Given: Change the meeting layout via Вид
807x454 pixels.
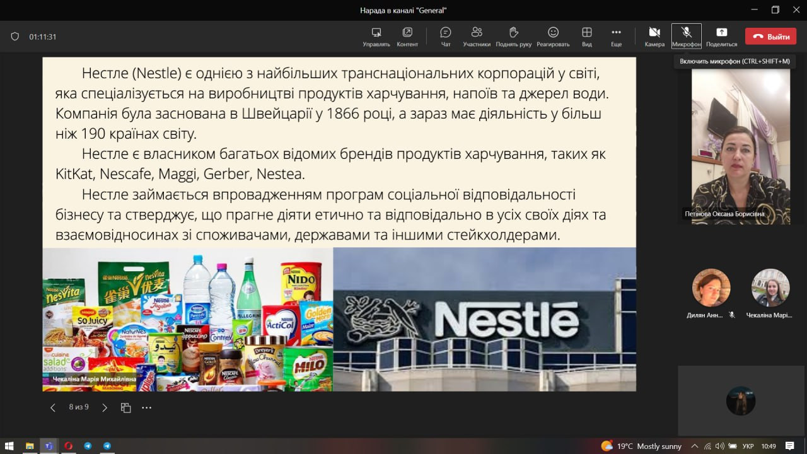Looking at the screenshot, I should click(587, 37).
